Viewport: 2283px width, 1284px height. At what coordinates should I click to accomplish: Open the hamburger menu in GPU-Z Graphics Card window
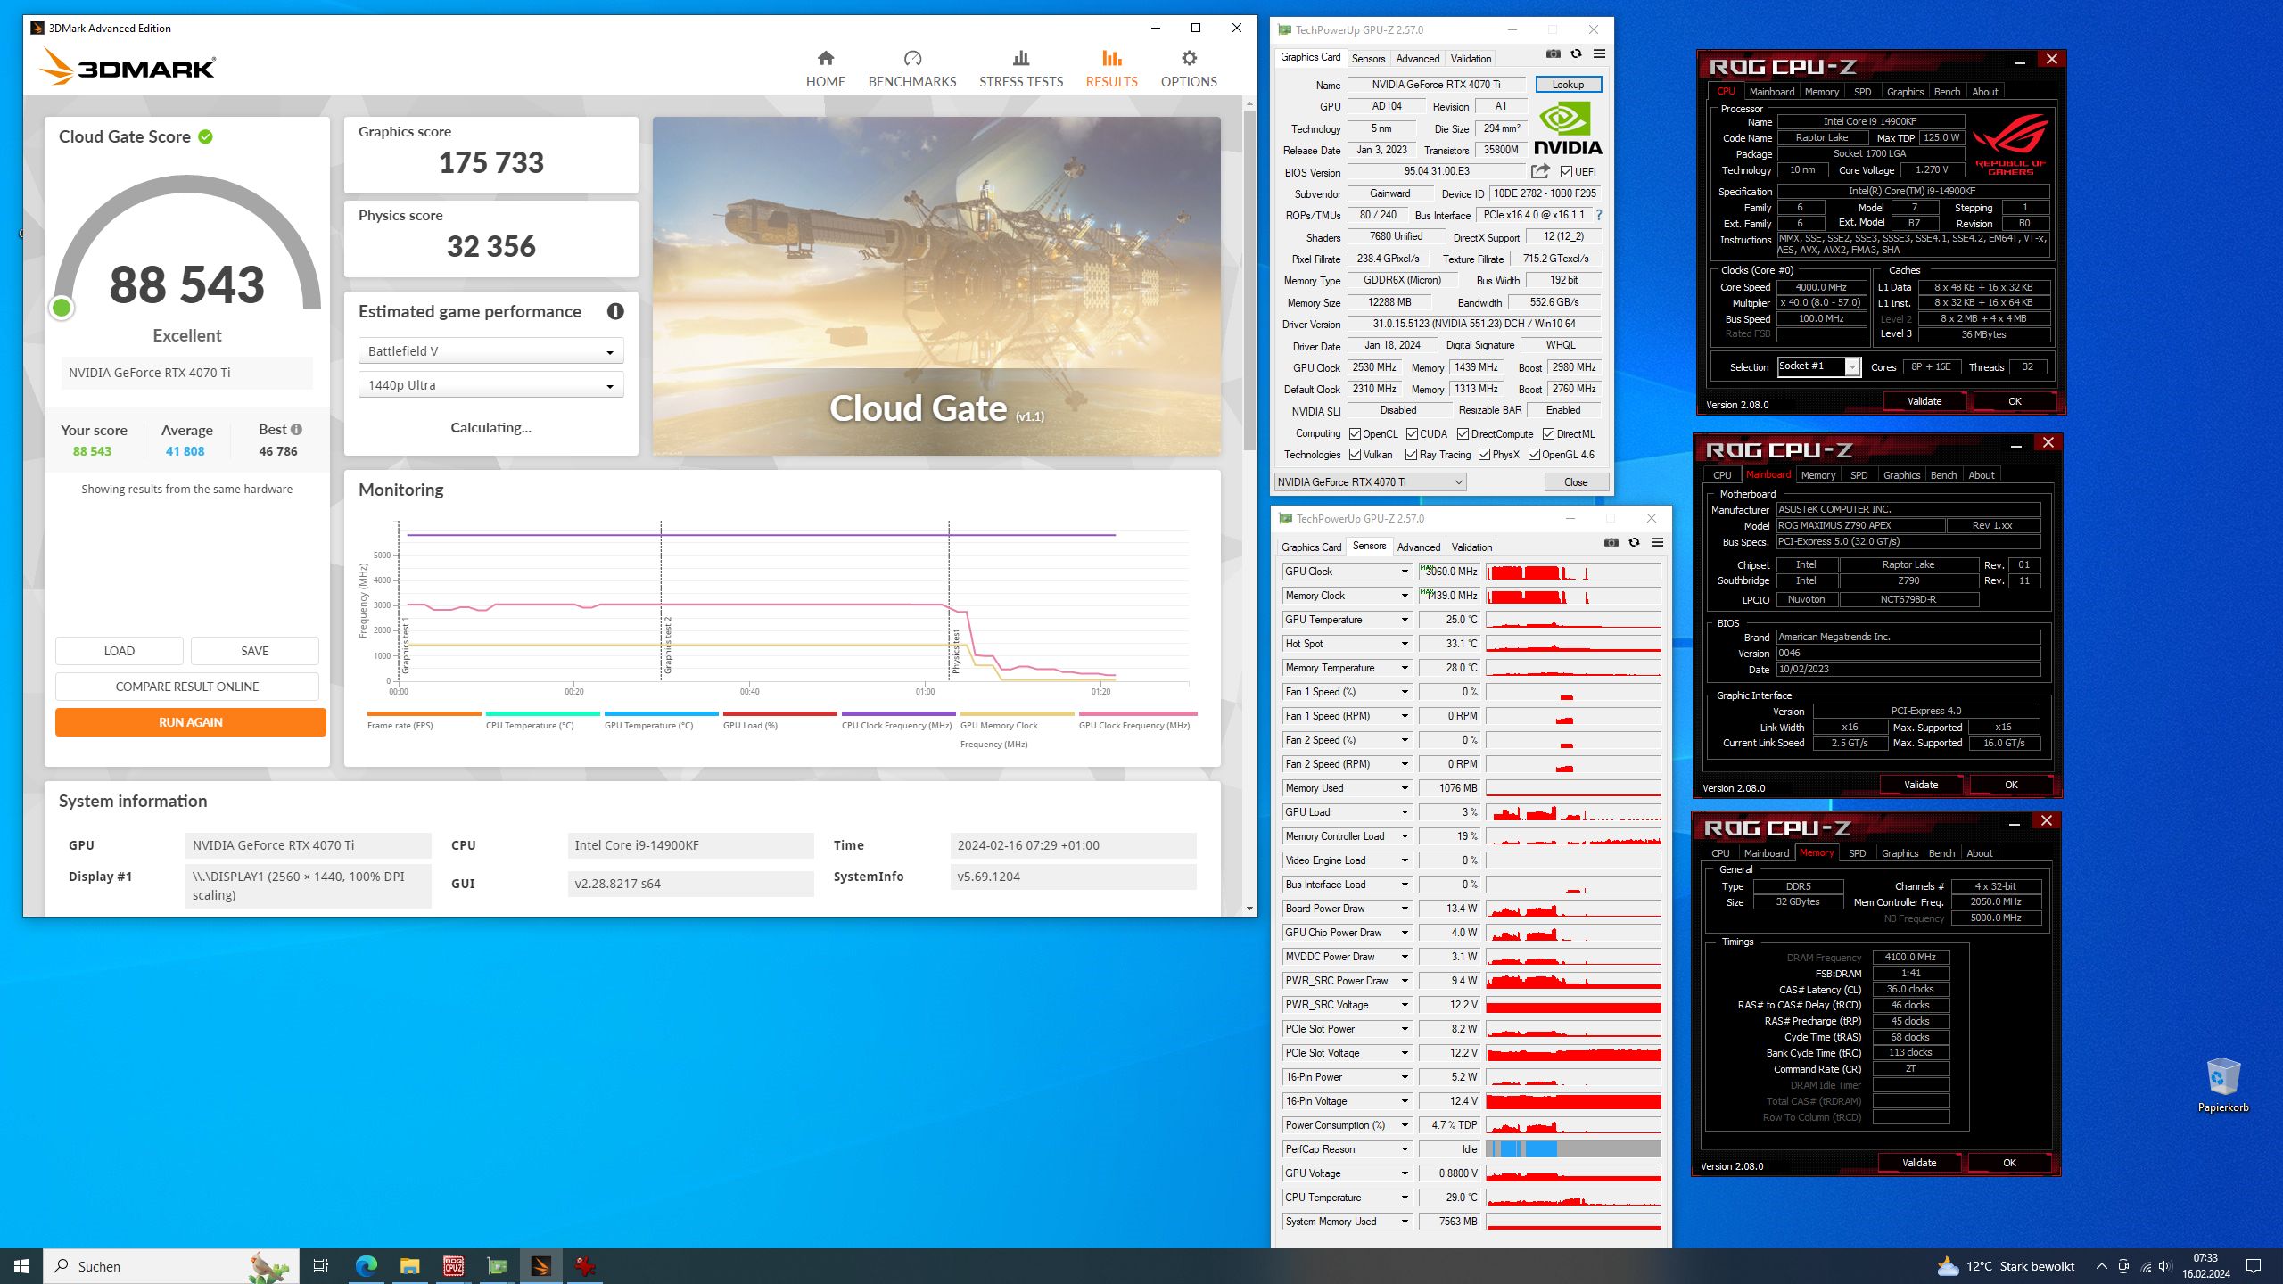[1599, 54]
